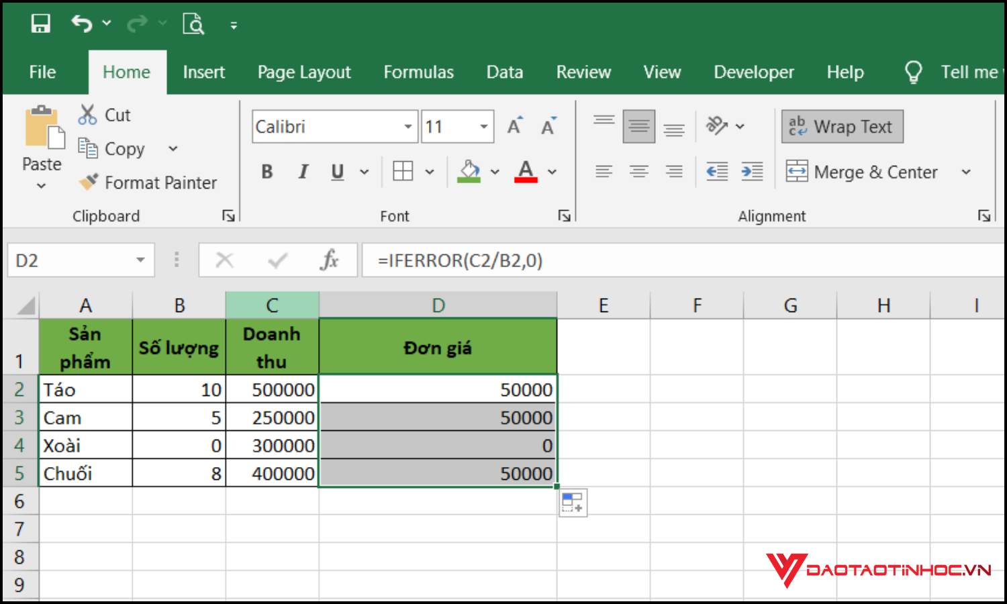Open the font size dropdown
This screenshot has width=1007, height=604.
click(483, 126)
